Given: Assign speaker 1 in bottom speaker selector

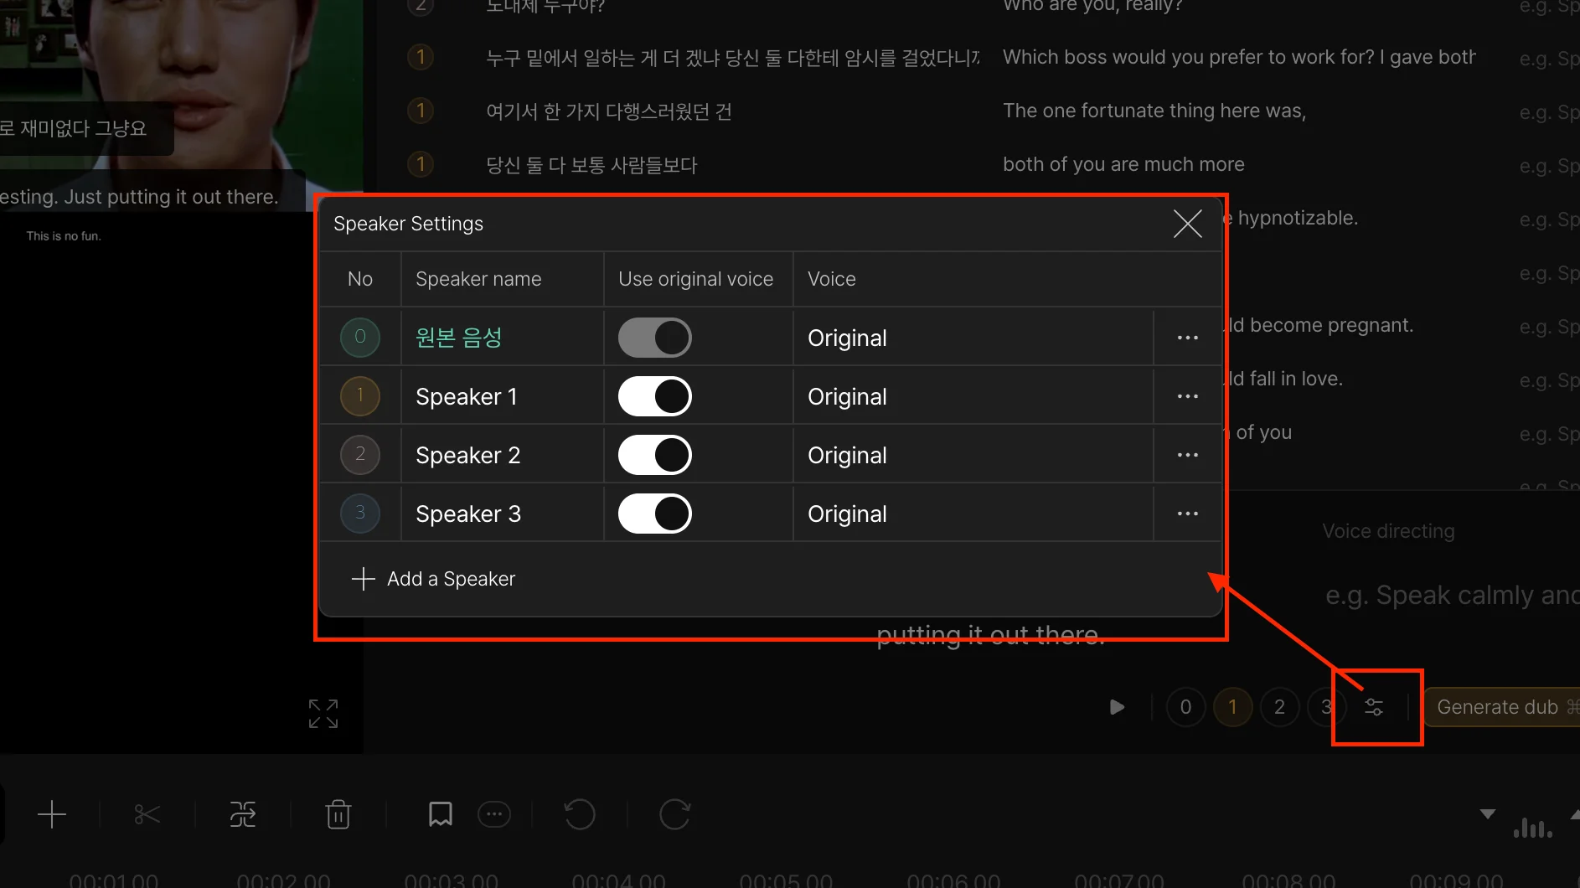Looking at the screenshot, I should [x=1232, y=707].
